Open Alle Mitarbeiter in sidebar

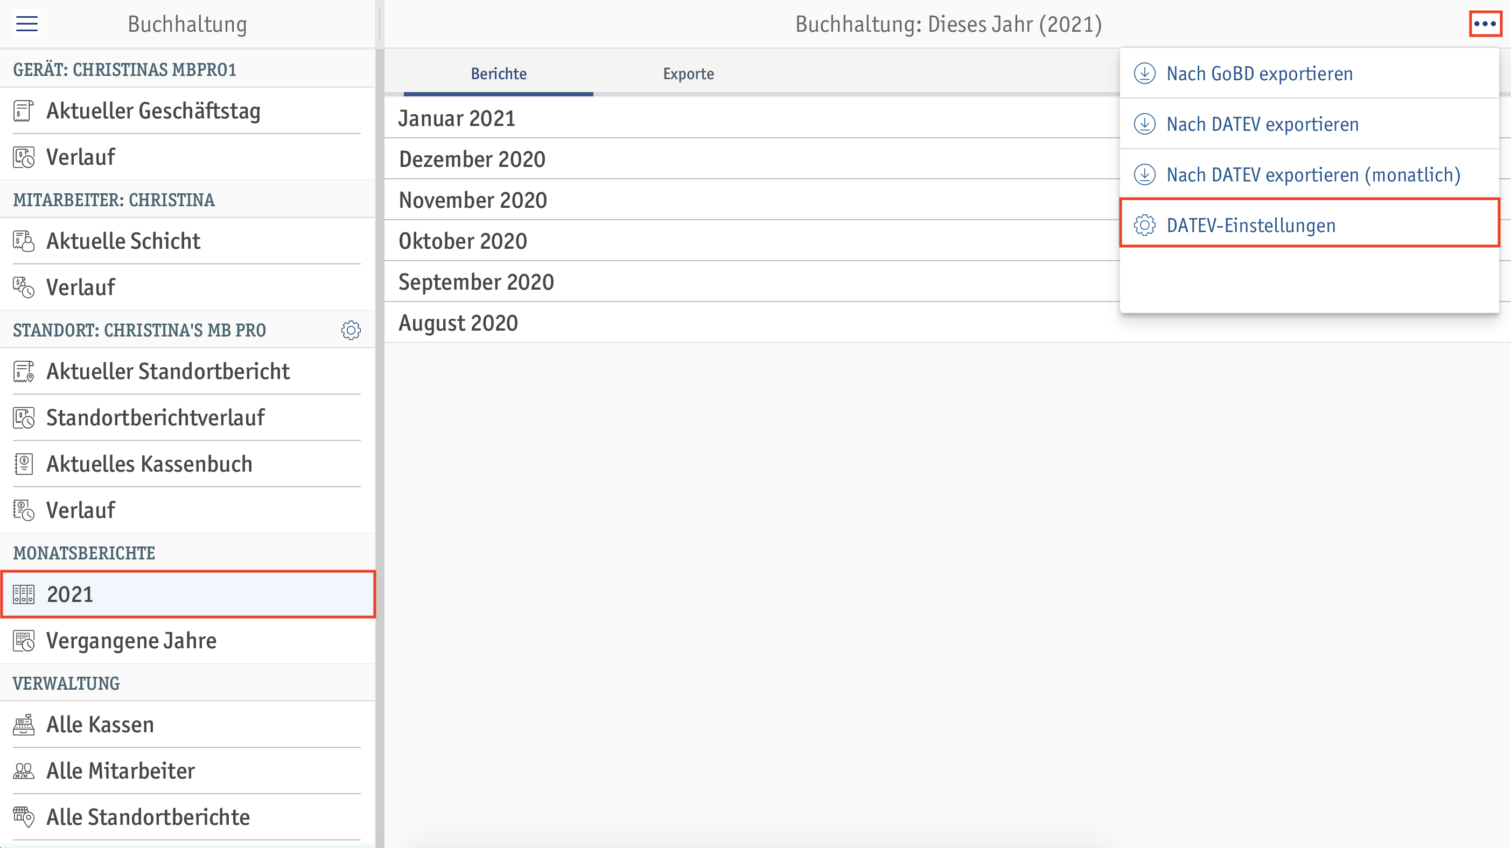pyautogui.click(x=188, y=771)
